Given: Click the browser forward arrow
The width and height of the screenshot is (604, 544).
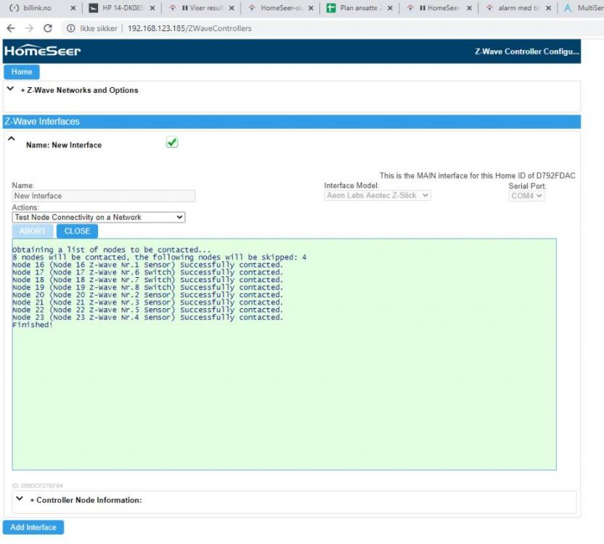Looking at the screenshot, I should [x=28, y=28].
